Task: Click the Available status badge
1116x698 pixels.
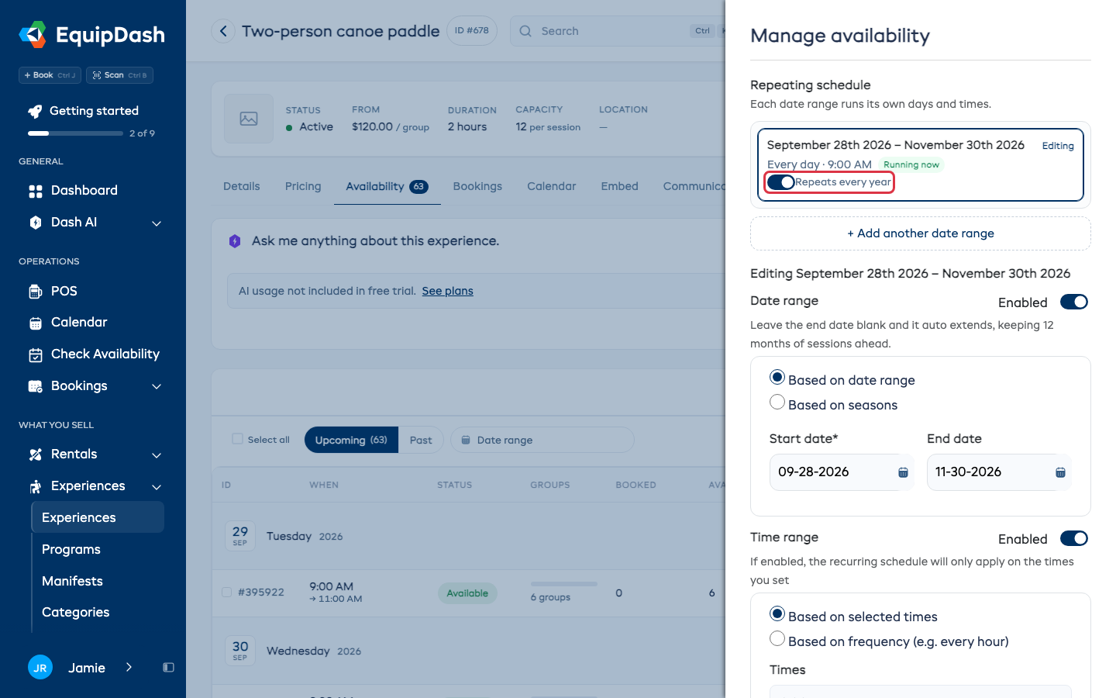Action: click(467, 593)
